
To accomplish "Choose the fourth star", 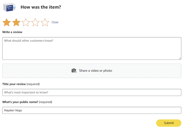I will [x=35, y=22].
